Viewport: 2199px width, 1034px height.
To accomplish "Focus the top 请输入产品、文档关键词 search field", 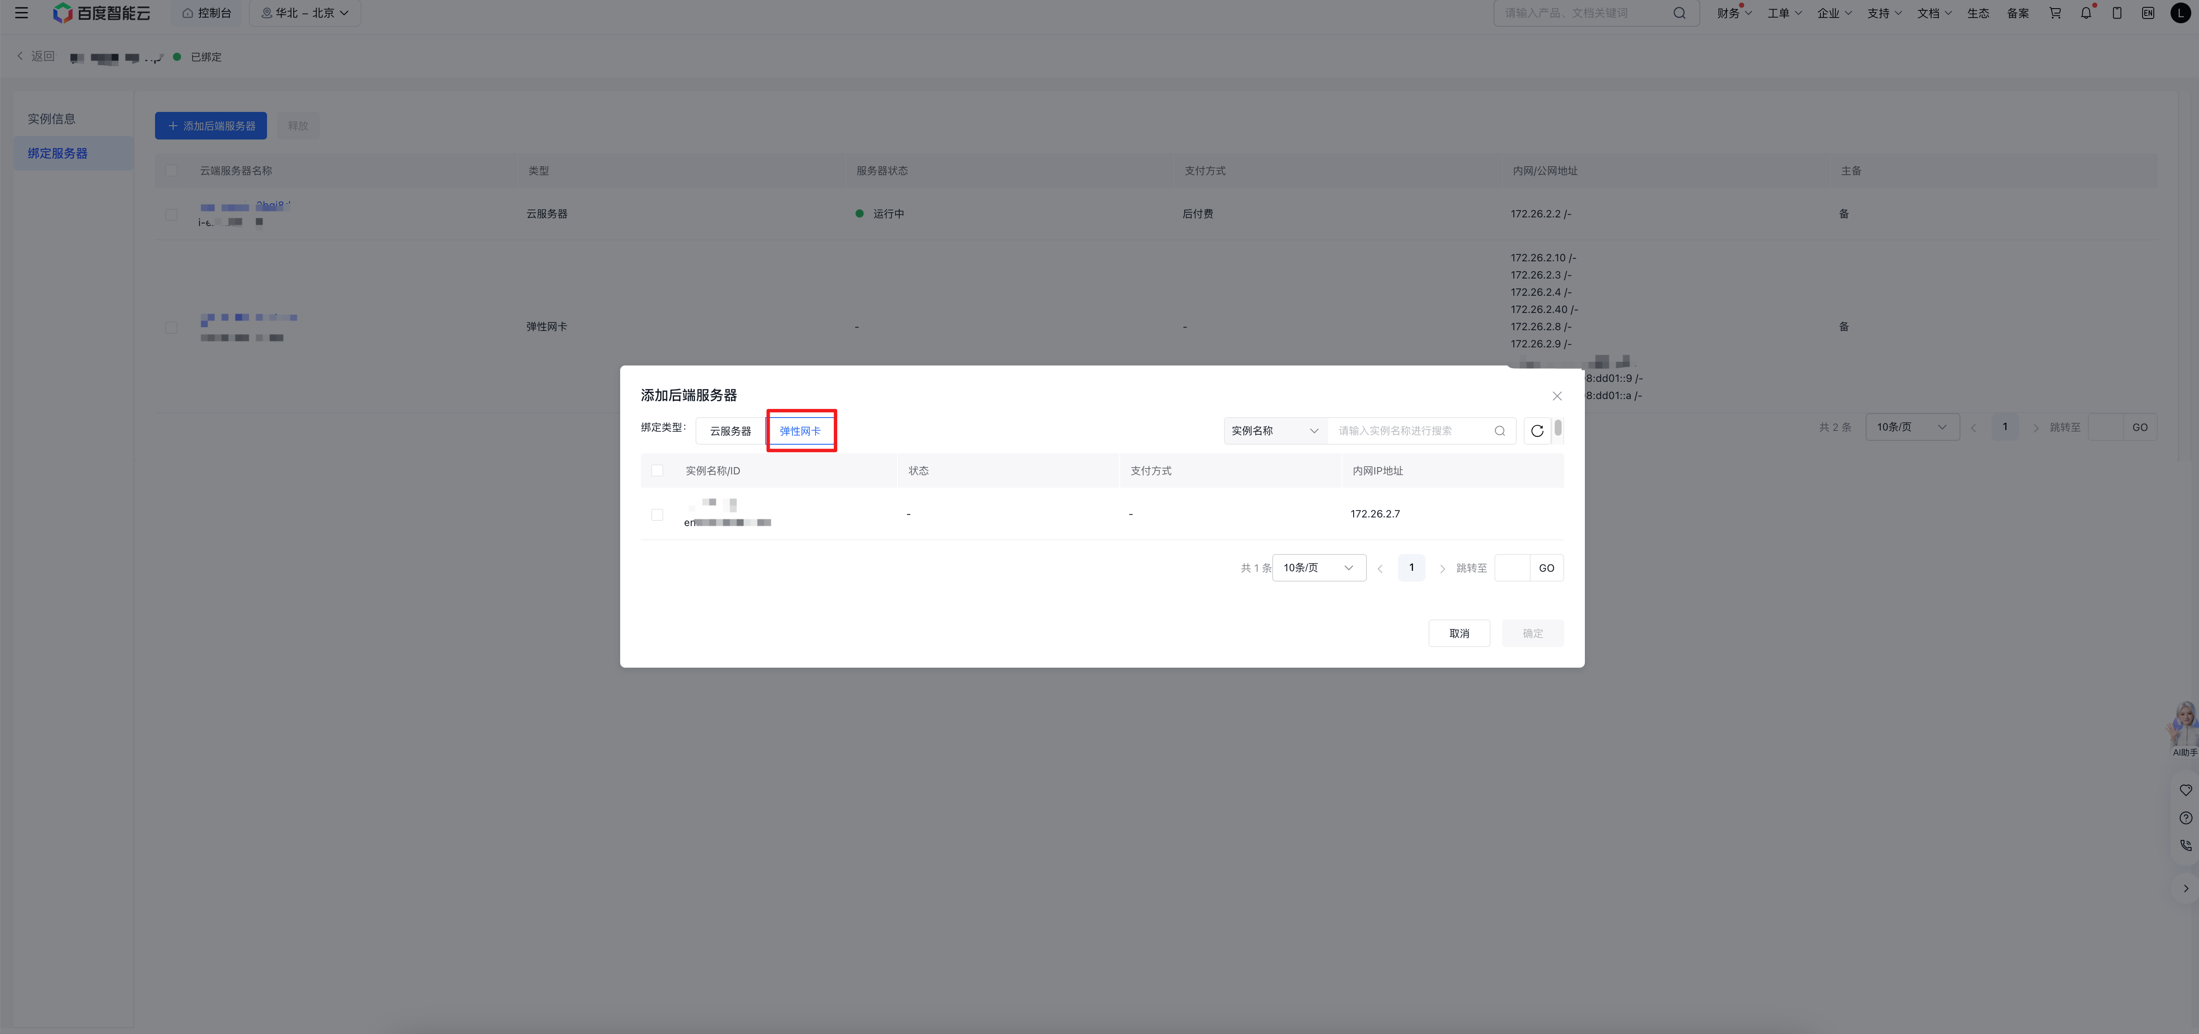I will [x=1596, y=13].
